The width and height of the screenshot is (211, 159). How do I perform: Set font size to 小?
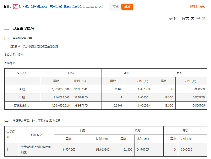[x=203, y=18]
